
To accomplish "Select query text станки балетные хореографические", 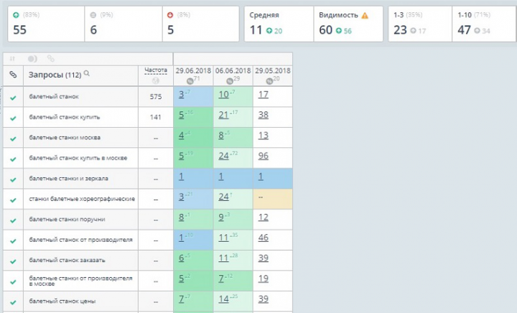I will 82,199.
